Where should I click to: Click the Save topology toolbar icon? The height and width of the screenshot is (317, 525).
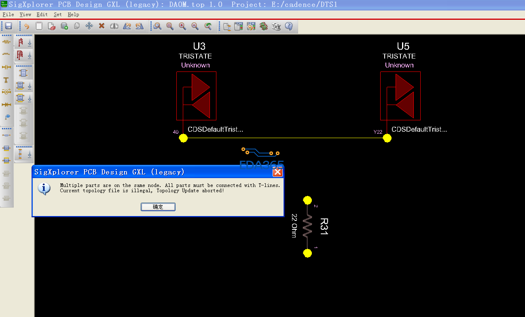tap(8, 26)
